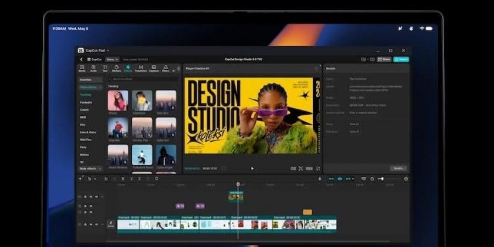Select the small overlay clip under the playhead
The width and height of the screenshot is (494, 247).
236,197
